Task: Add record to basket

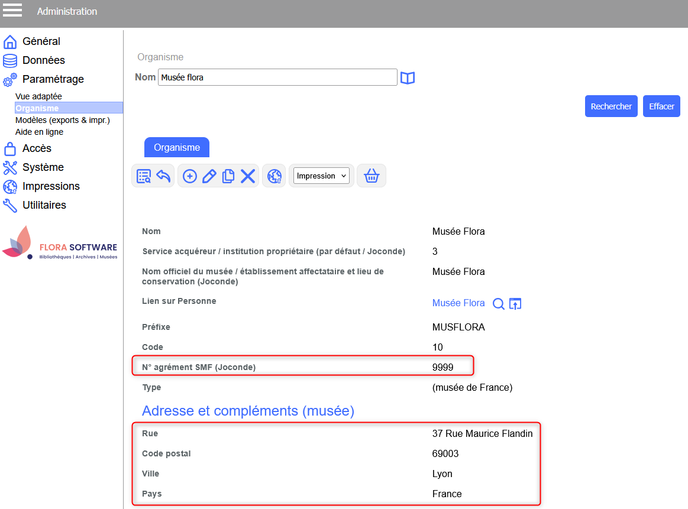Action: [372, 176]
